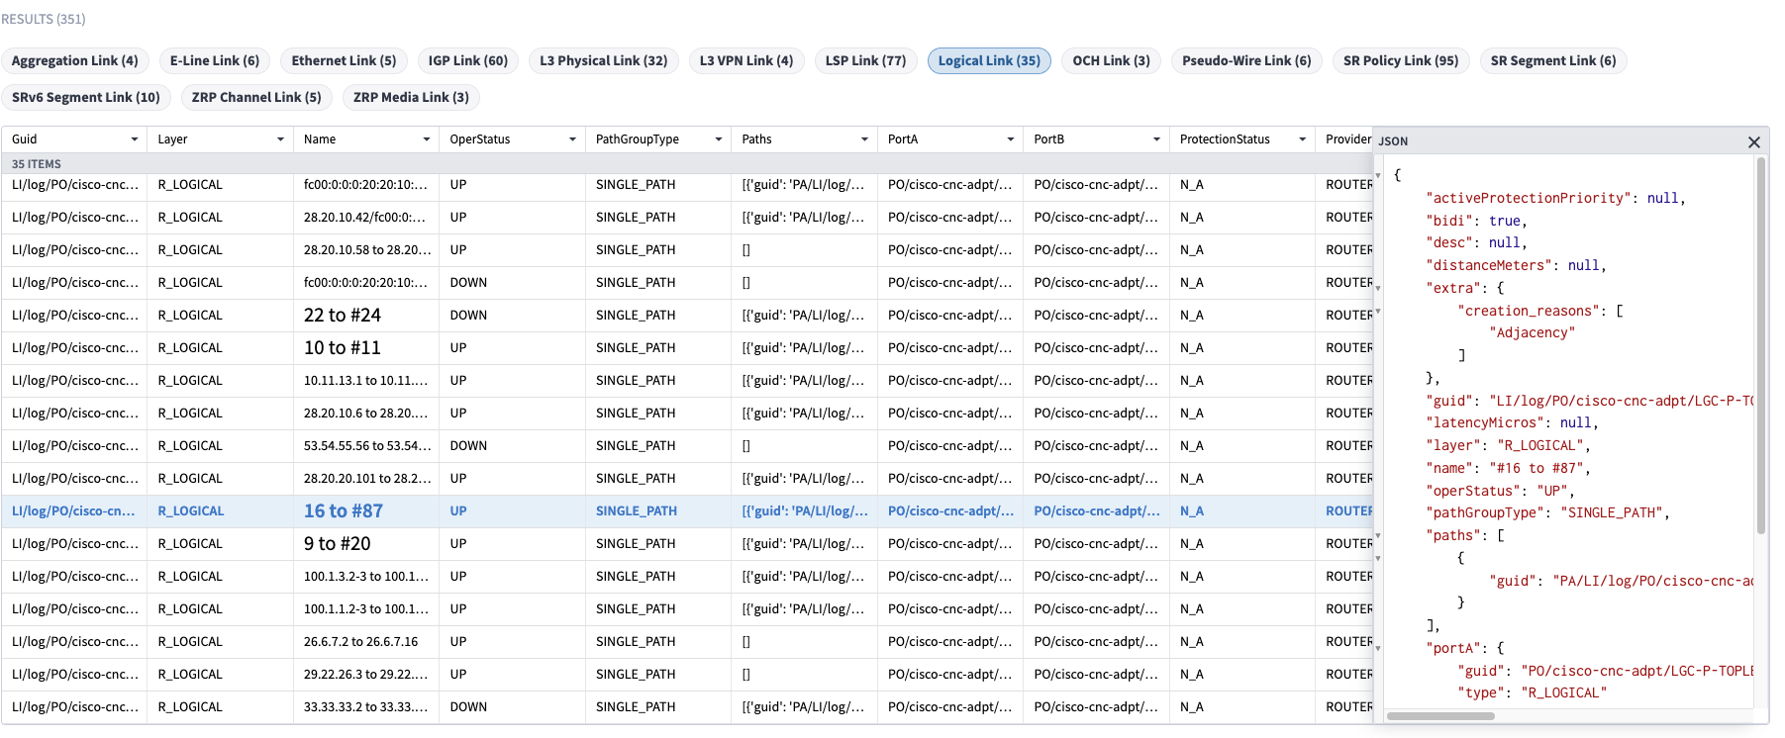Select the E-Line Link (6) tab

tap(215, 60)
